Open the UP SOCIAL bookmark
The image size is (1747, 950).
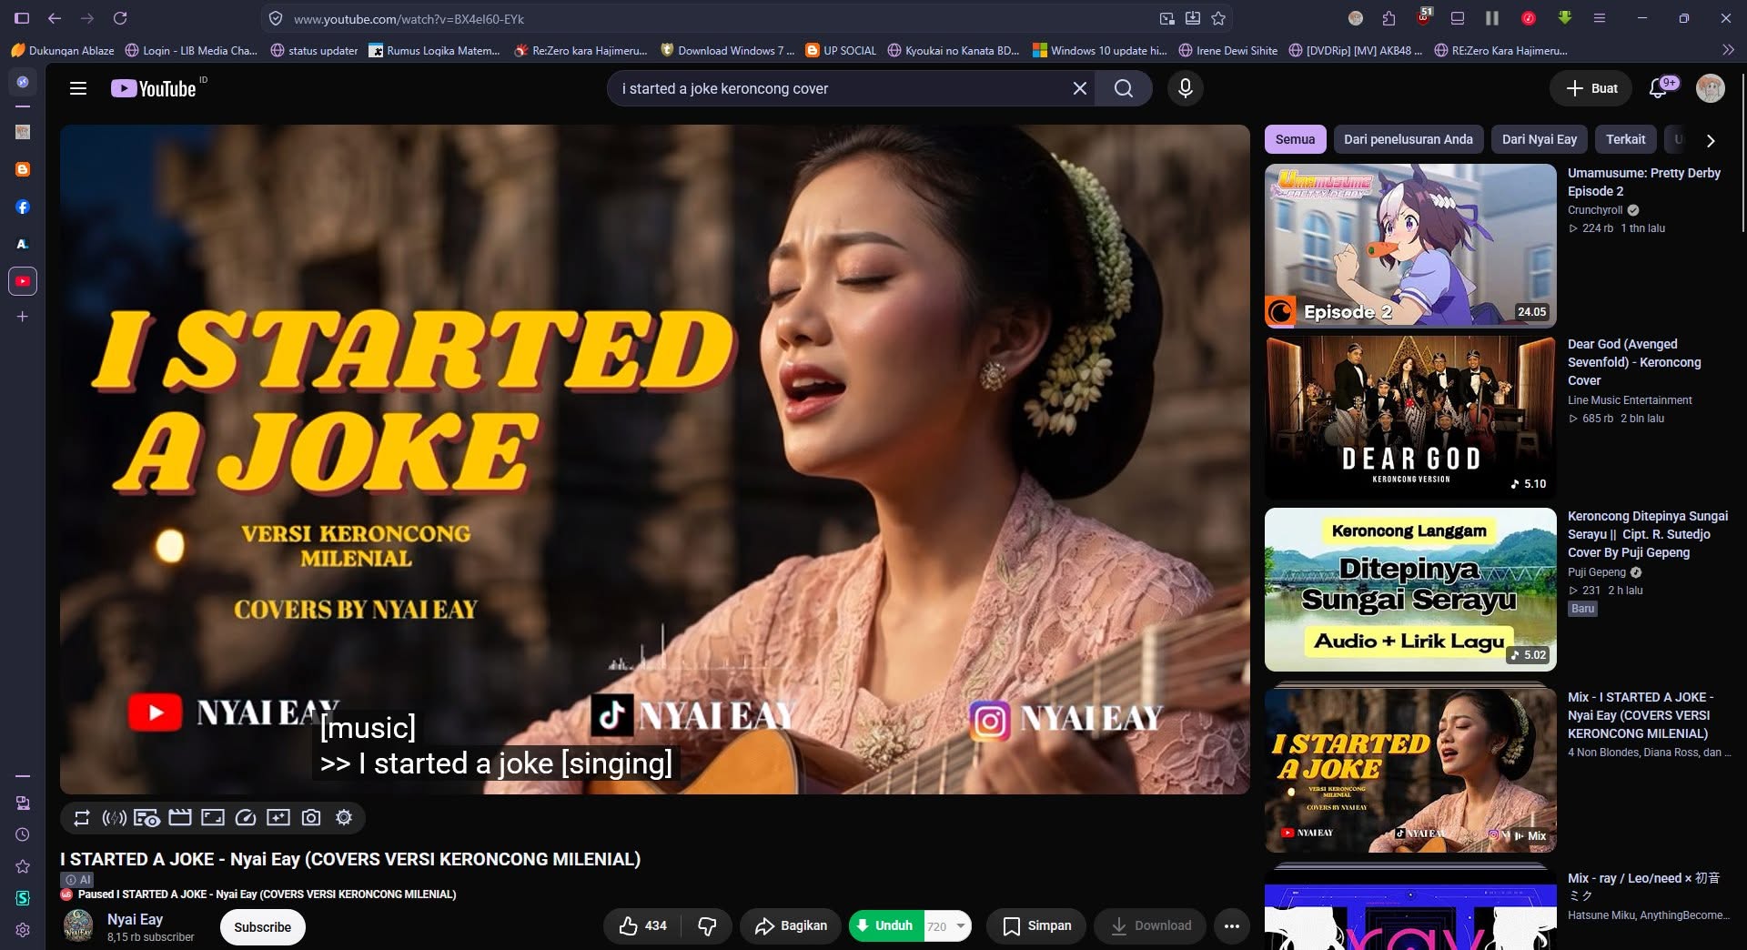[x=841, y=51]
